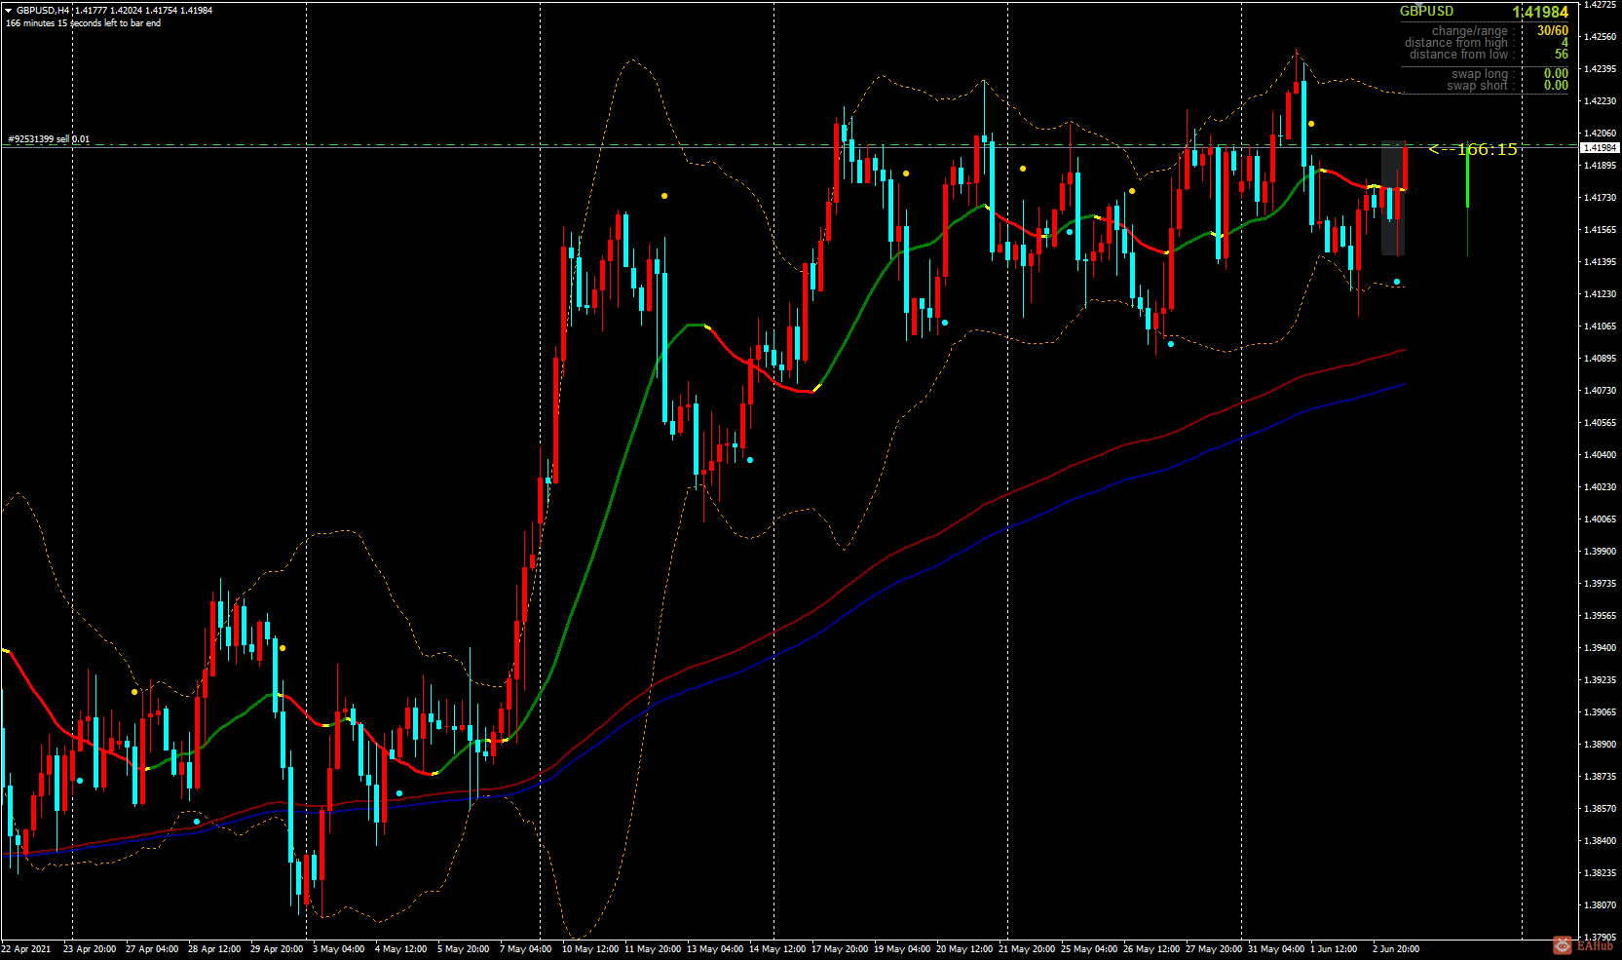Click the '2 Jun 20:00' time axis label
Image resolution: width=1622 pixels, height=960 pixels.
pyautogui.click(x=1396, y=947)
